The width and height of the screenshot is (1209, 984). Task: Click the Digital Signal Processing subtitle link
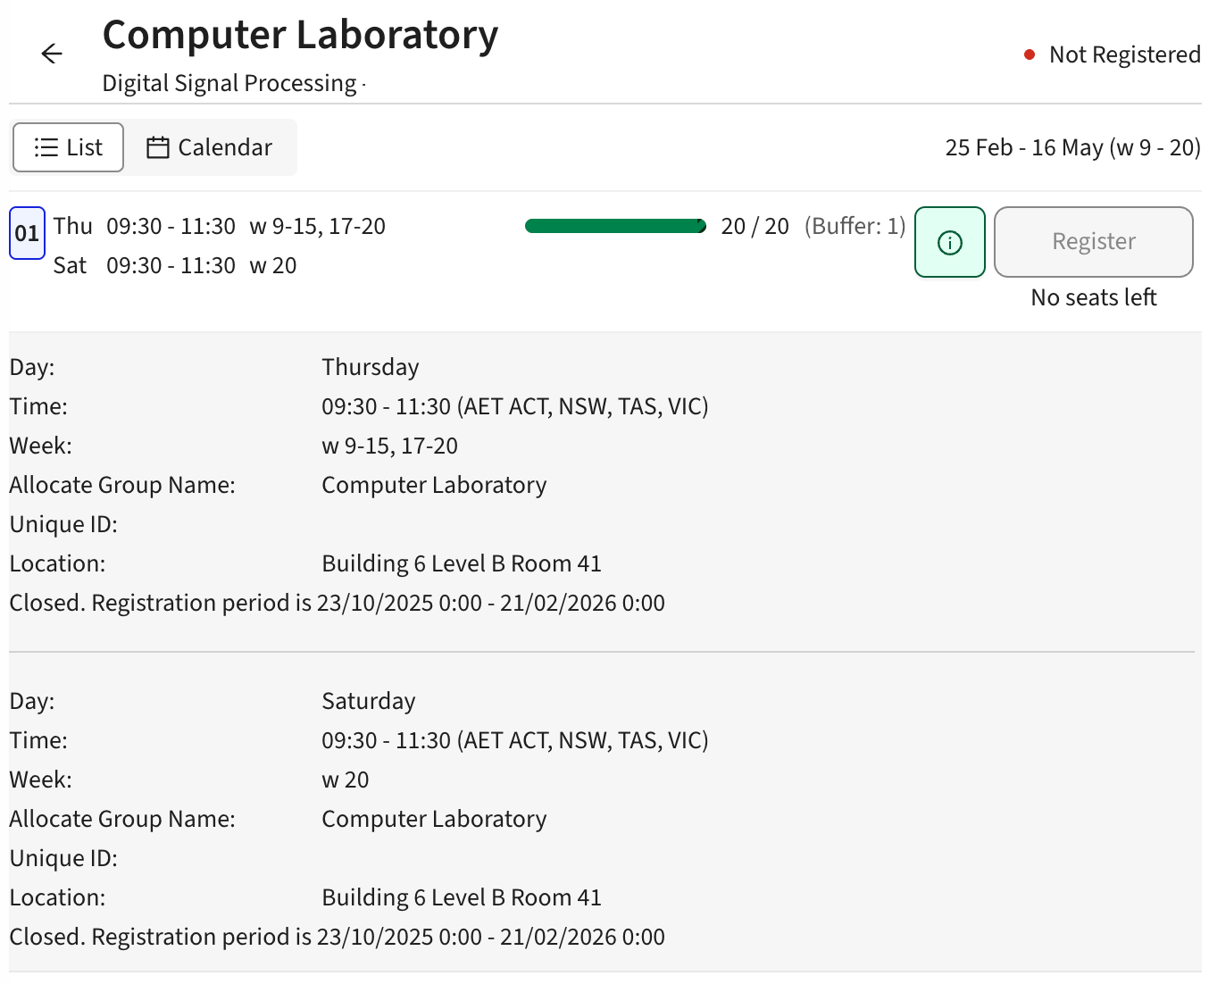(x=229, y=83)
